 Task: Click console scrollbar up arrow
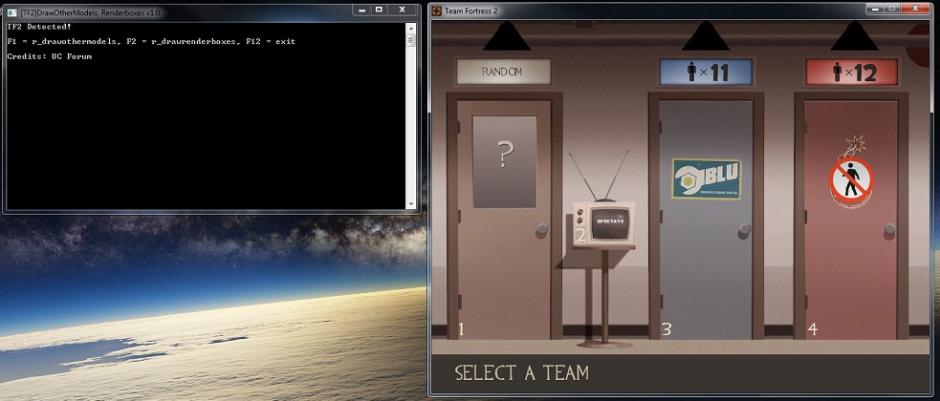coord(410,28)
